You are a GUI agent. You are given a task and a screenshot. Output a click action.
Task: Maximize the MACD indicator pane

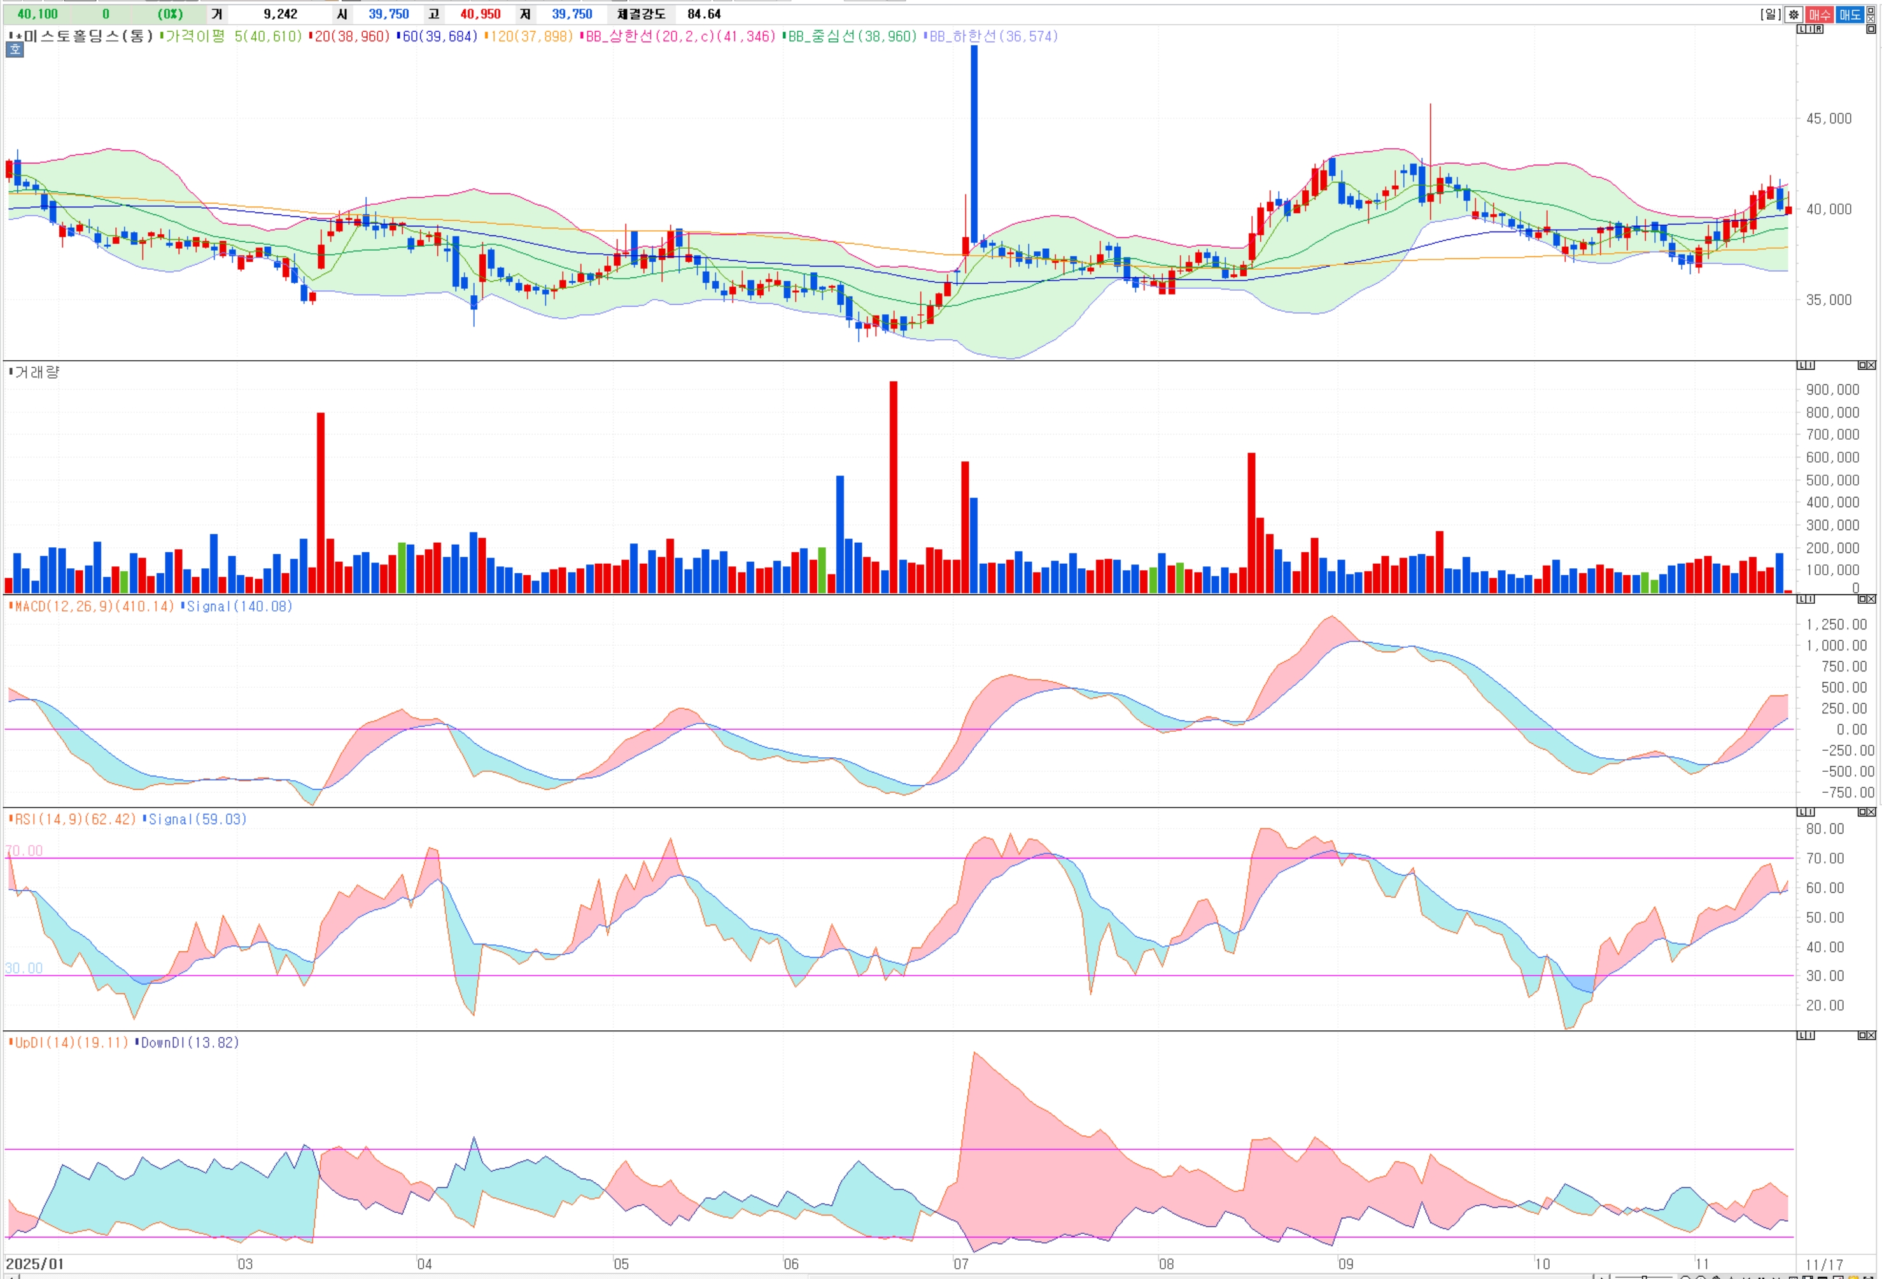(x=1862, y=599)
